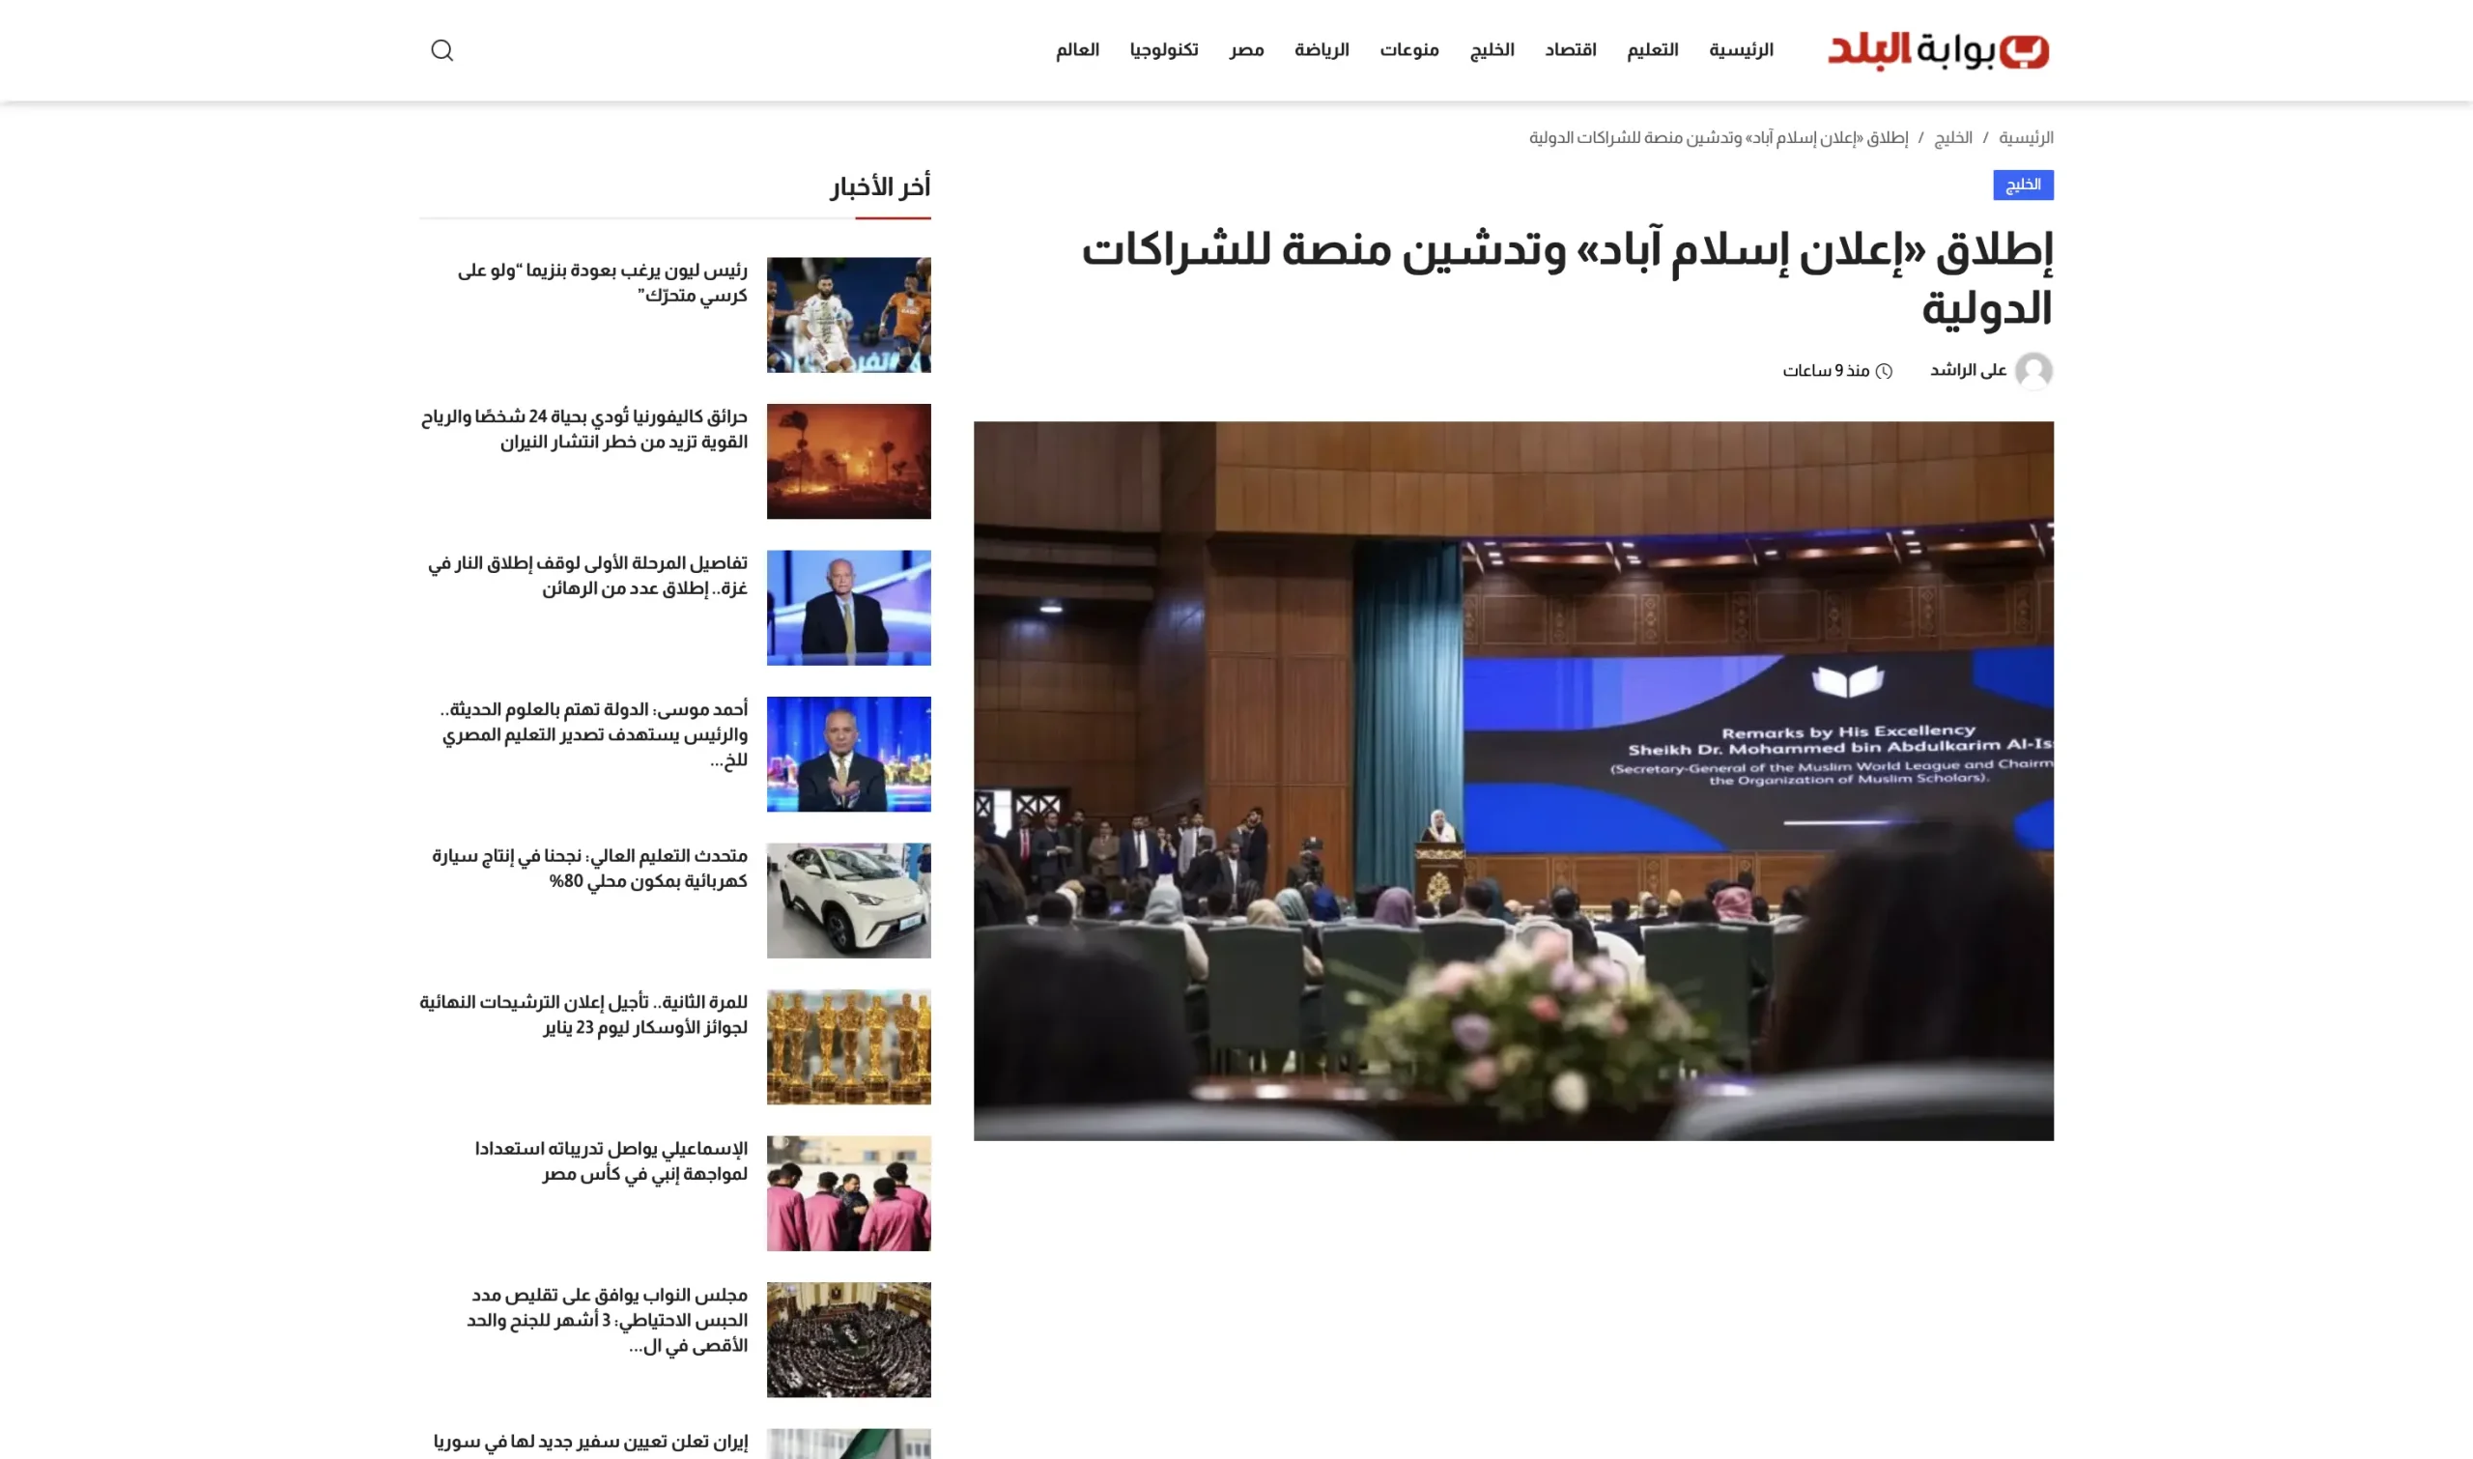Click the article headline about إعلان إسلام آباد

coord(1568,279)
